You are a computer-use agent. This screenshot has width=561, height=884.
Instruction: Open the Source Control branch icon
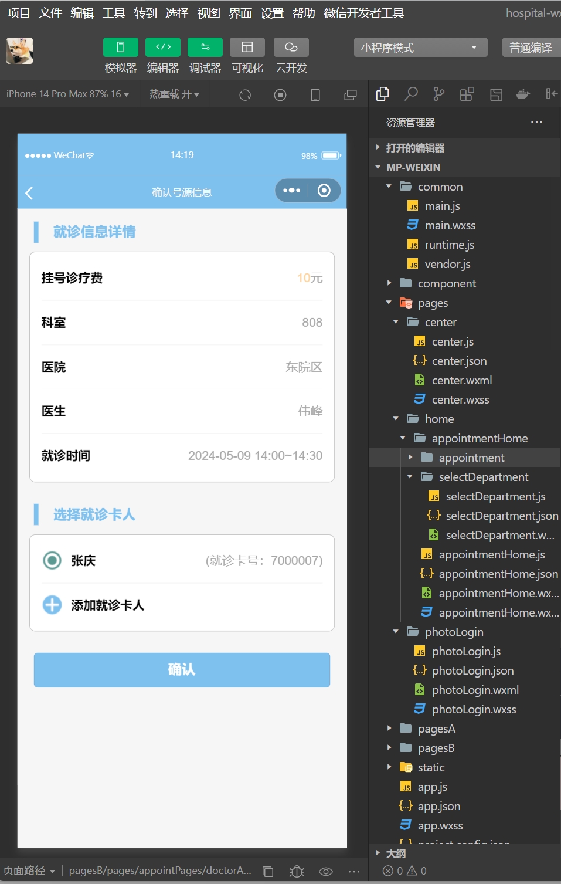click(439, 94)
